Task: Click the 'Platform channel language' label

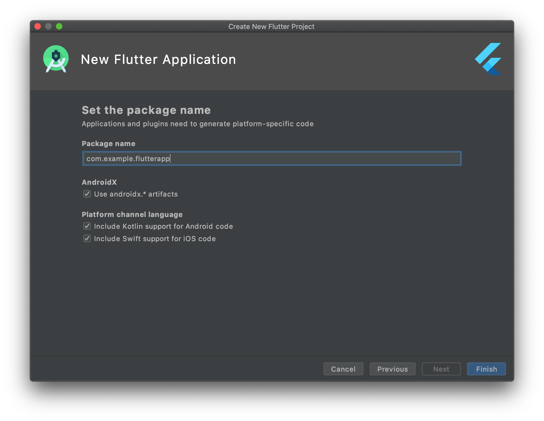Action: pyautogui.click(x=132, y=214)
